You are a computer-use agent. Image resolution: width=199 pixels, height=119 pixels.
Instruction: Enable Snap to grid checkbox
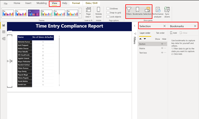(108, 13)
